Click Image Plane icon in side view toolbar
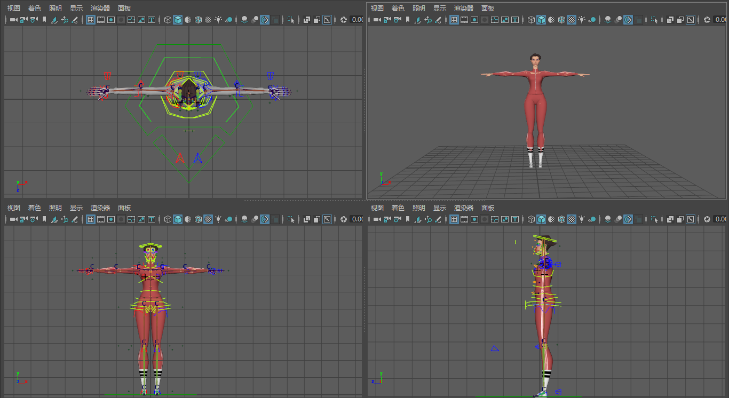The height and width of the screenshot is (398, 729). [417, 219]
